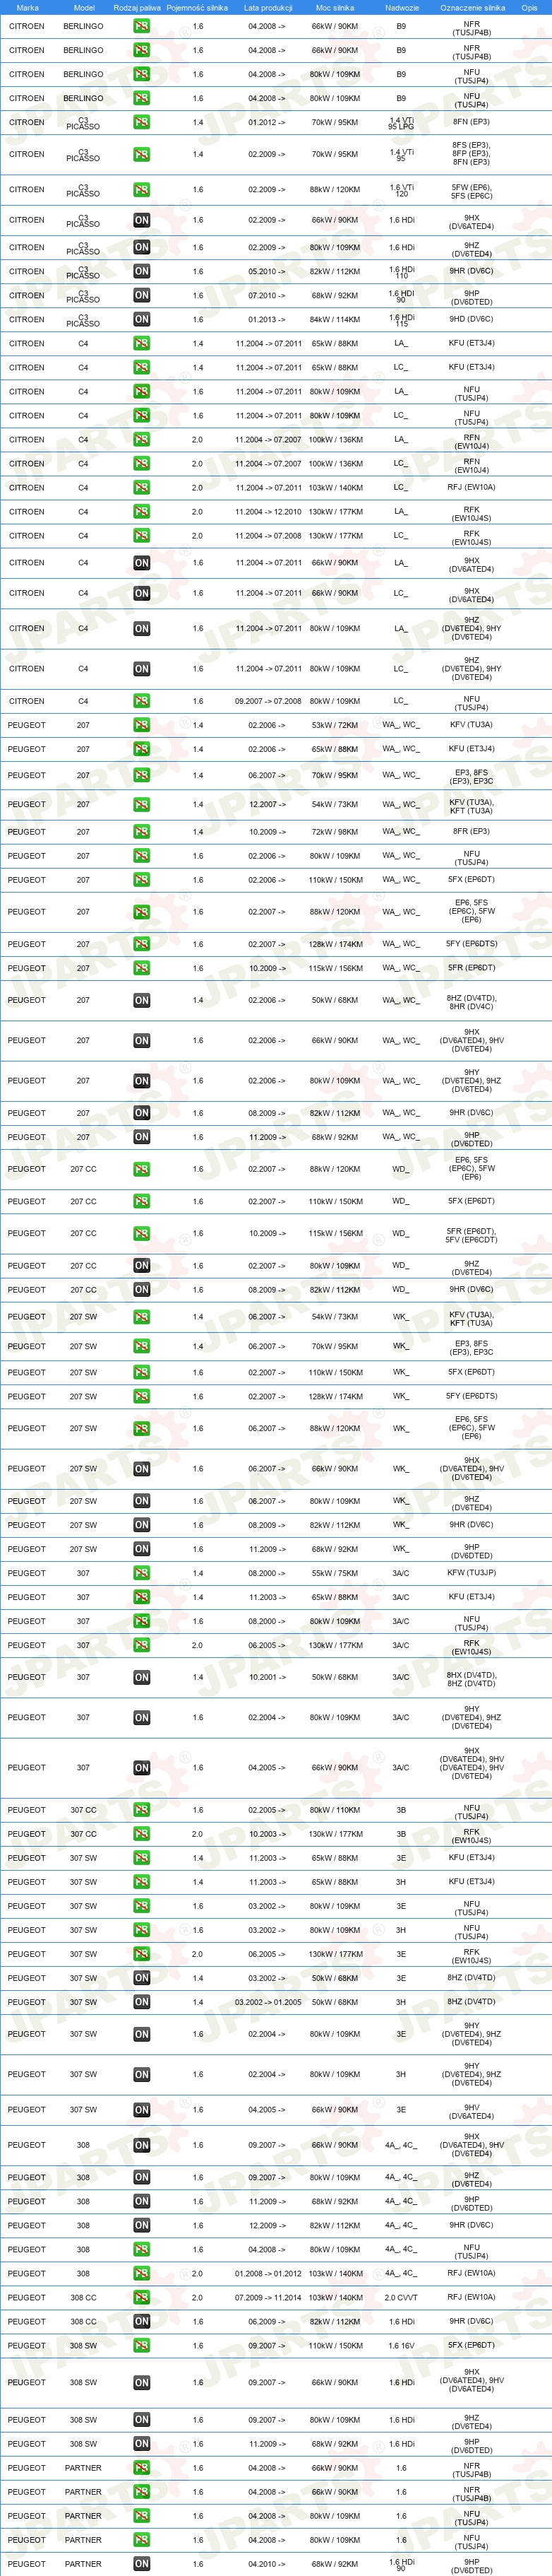The height and width of the screenshot is (2576, 552).
Task: Click diesel ON icon in C3 Picasso 66kW / 90KM row
Action: click(142, 220)
